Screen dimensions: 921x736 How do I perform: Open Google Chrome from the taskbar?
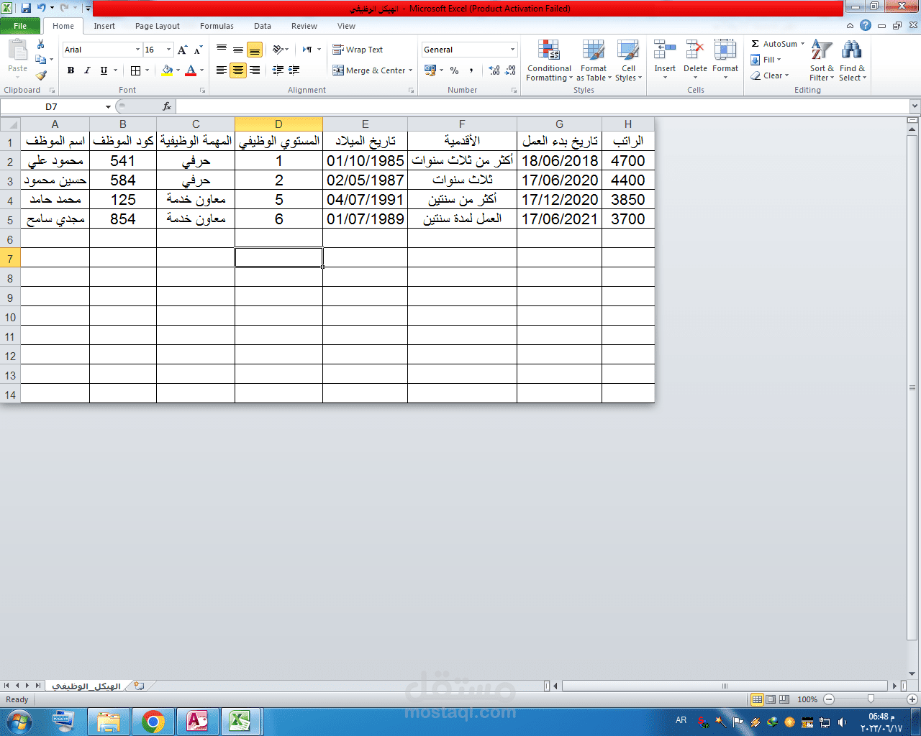point(153,722)
